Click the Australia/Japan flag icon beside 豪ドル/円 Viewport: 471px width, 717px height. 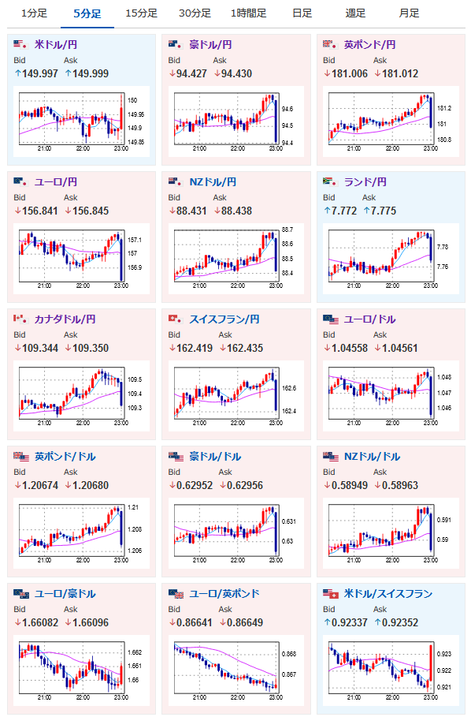176,44
